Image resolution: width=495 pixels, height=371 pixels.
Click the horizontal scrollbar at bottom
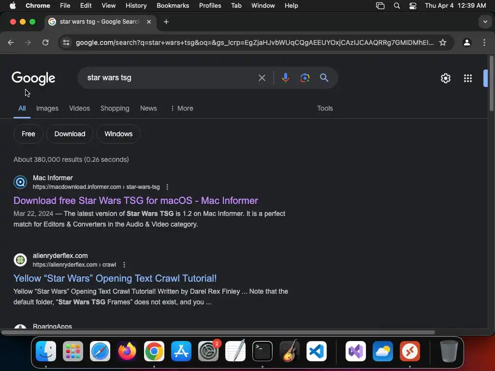click(218, 332)
